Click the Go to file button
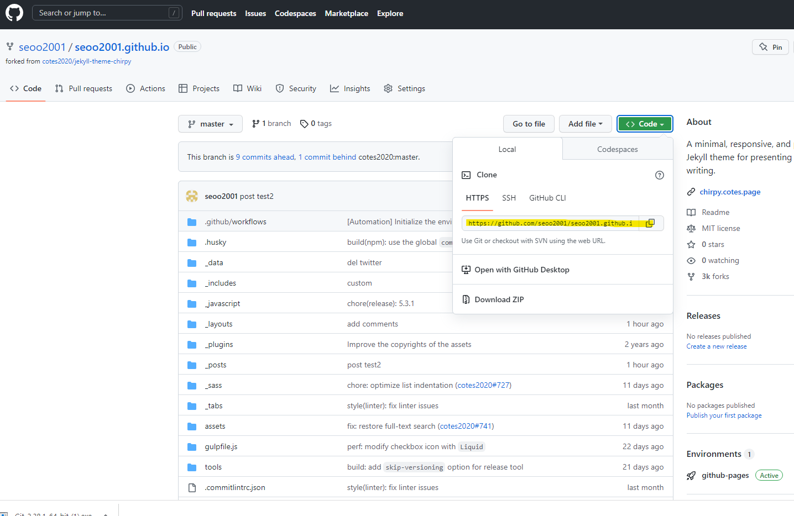The image size is (794, 516). pyautogui.click(x=529, y=124)
